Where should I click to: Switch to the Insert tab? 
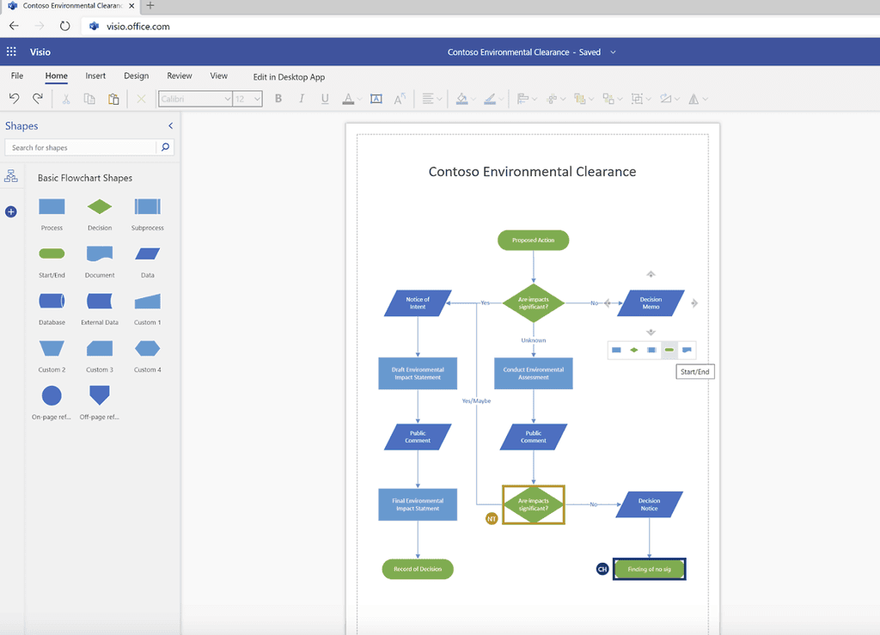(95, 76)
